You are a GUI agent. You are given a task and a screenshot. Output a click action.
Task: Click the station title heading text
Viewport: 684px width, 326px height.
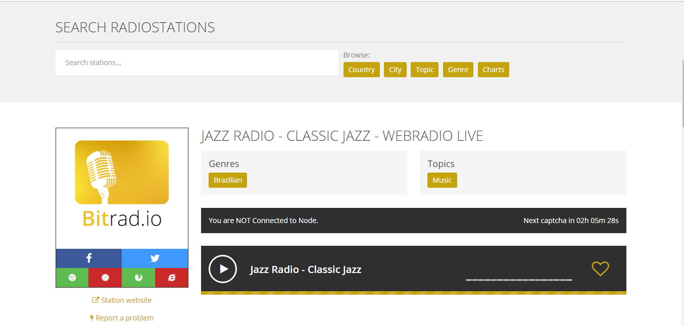point(342,136)
